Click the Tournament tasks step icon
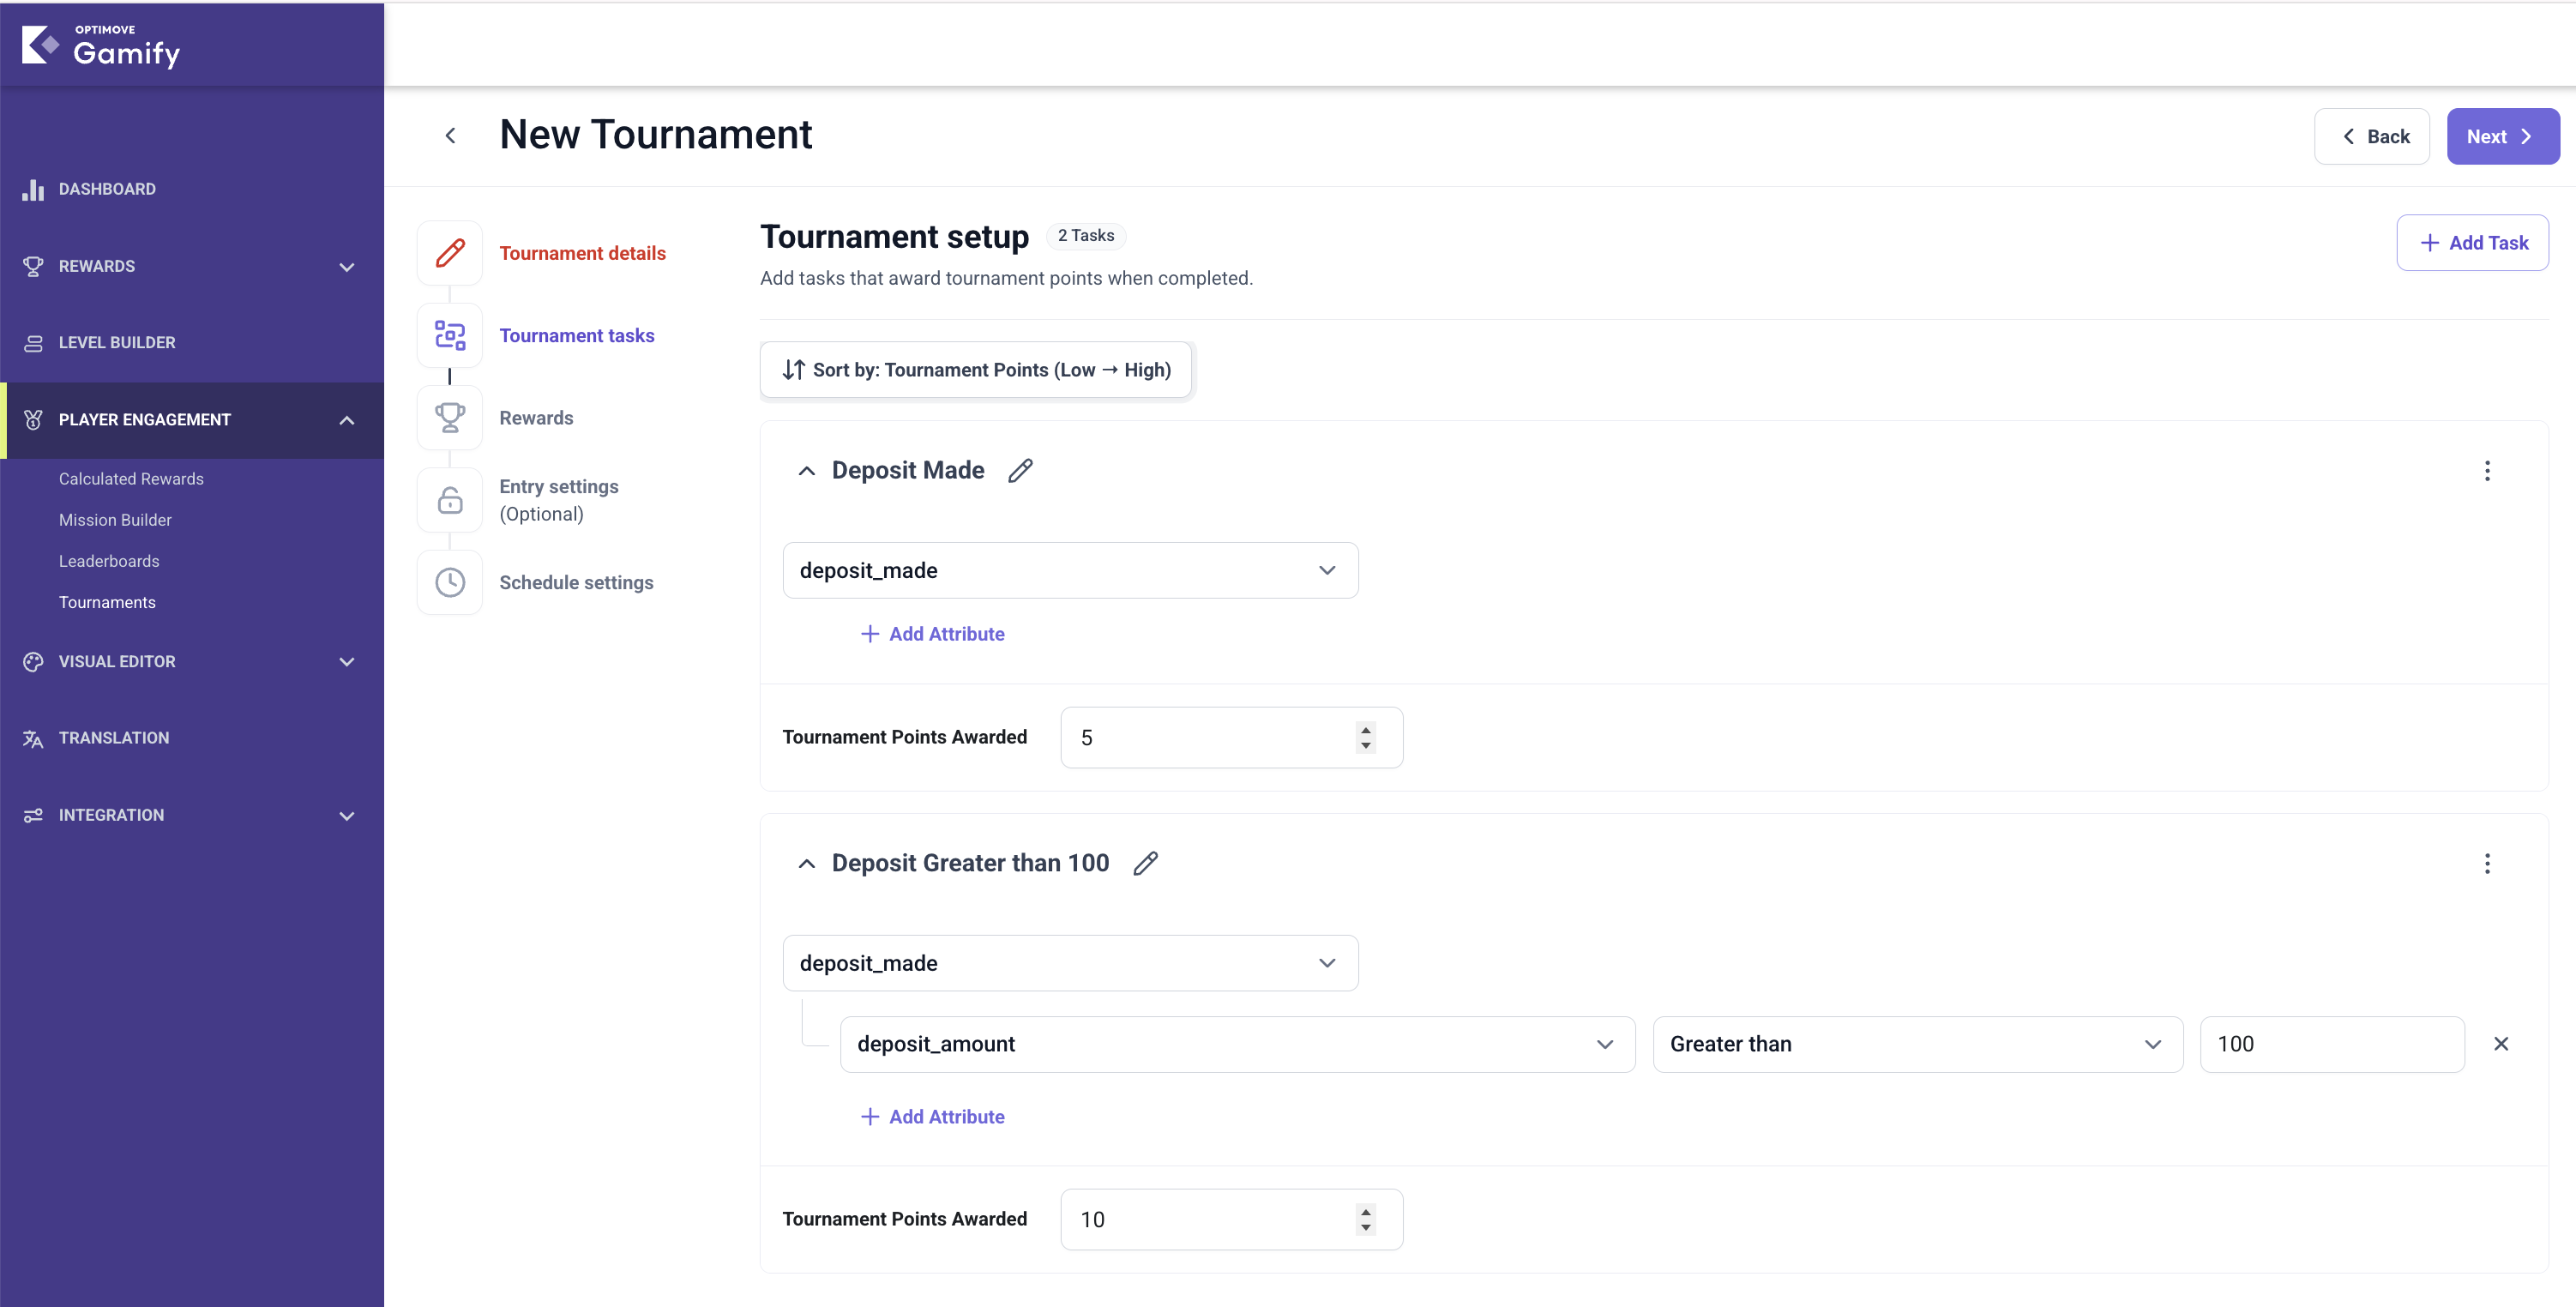 click(x=450, y=335)
